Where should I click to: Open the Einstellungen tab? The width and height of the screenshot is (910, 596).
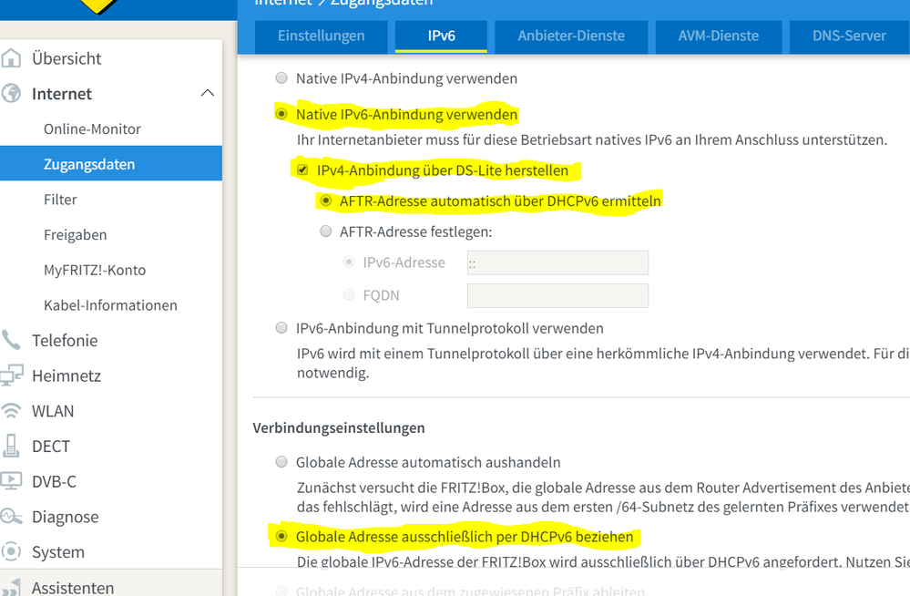click(x=321, y=36)
